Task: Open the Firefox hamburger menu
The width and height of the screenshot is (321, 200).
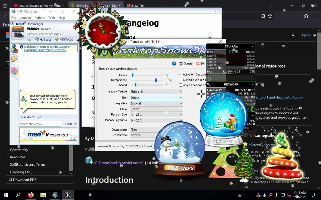Action: point(315,16)
